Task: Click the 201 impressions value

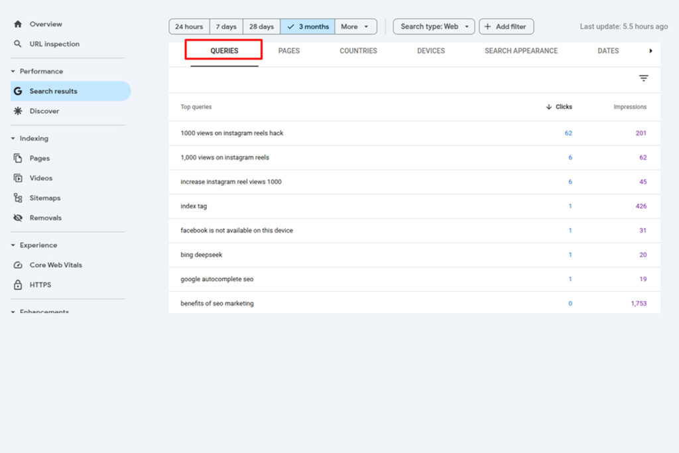Action: [641, 133]
